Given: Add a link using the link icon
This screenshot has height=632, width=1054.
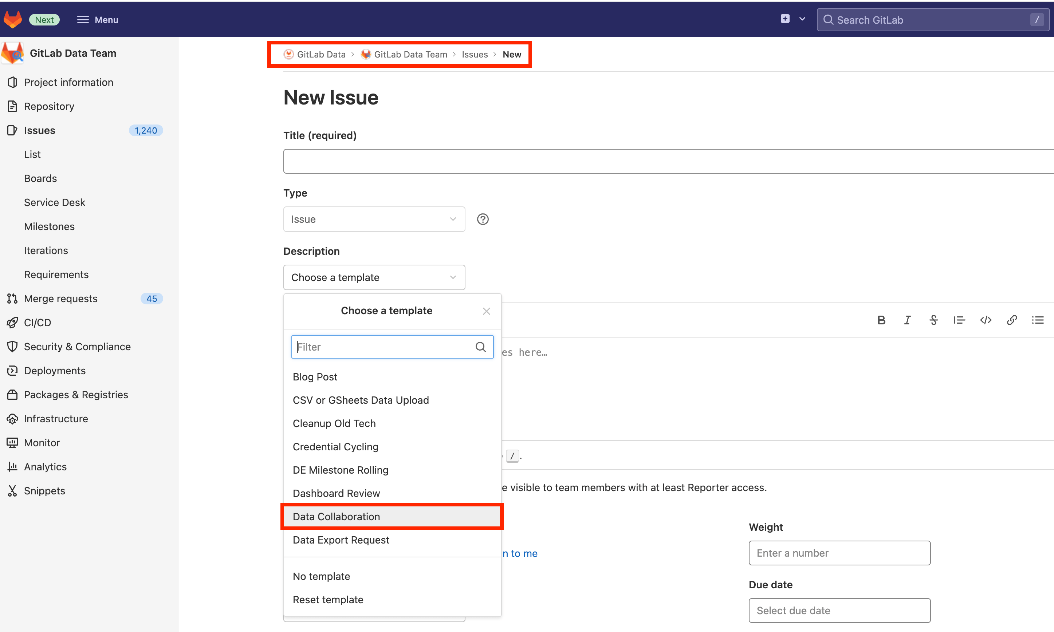Looking at the screenshot, I should (1012, 320).
